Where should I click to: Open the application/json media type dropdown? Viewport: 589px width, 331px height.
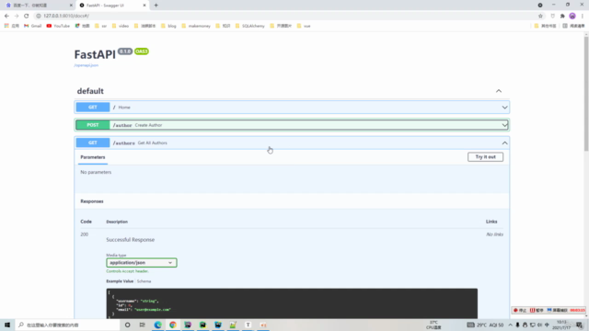[142, 263]
